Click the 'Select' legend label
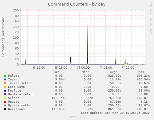The width and height of the screenshot is (154, 120). 14,98
